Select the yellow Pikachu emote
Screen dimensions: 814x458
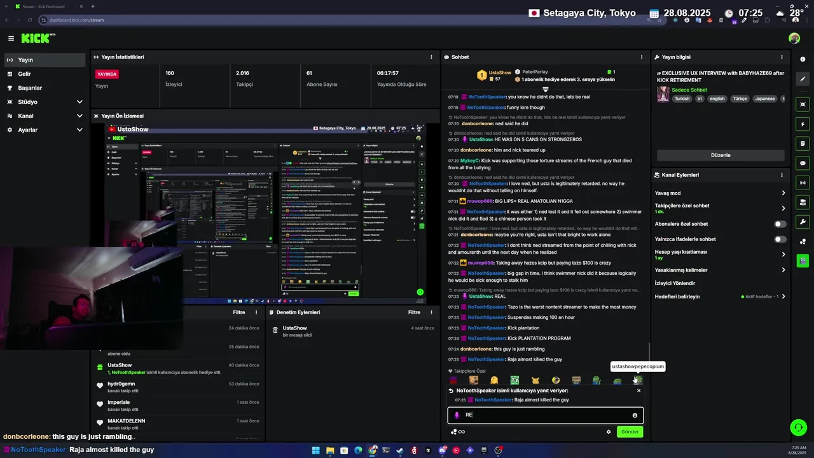535,380
